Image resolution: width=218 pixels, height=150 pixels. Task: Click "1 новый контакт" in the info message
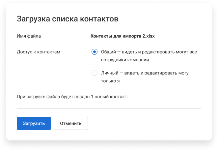point(110,97)
